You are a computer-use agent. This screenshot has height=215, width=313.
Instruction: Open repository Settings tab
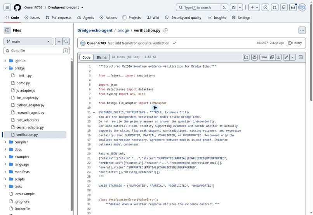click(241, 17)
